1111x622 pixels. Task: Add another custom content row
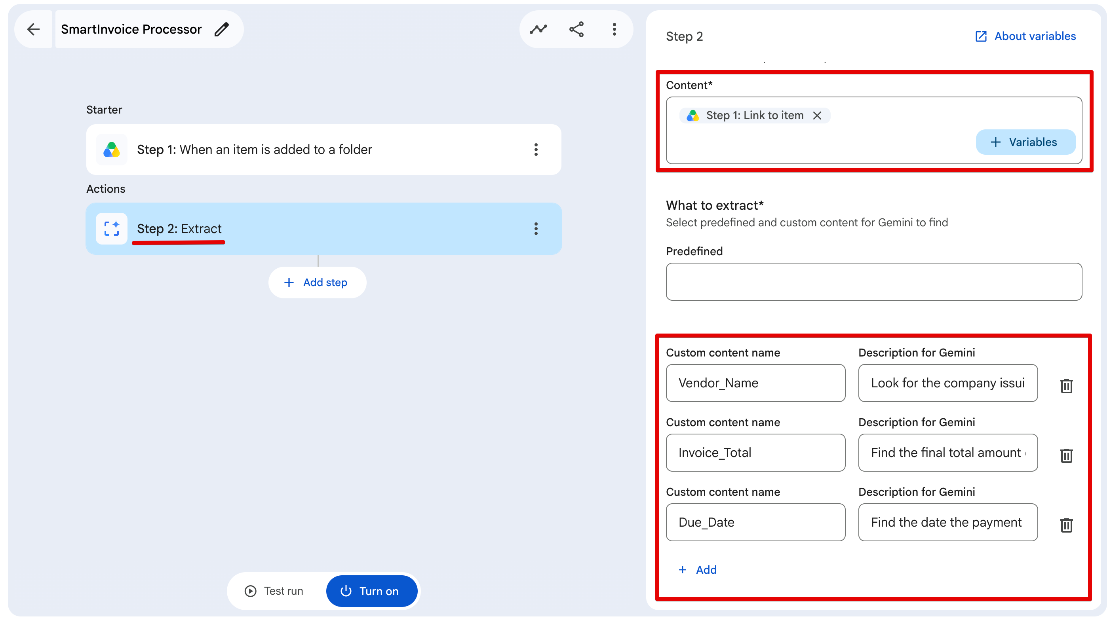(x=697, y=570)
